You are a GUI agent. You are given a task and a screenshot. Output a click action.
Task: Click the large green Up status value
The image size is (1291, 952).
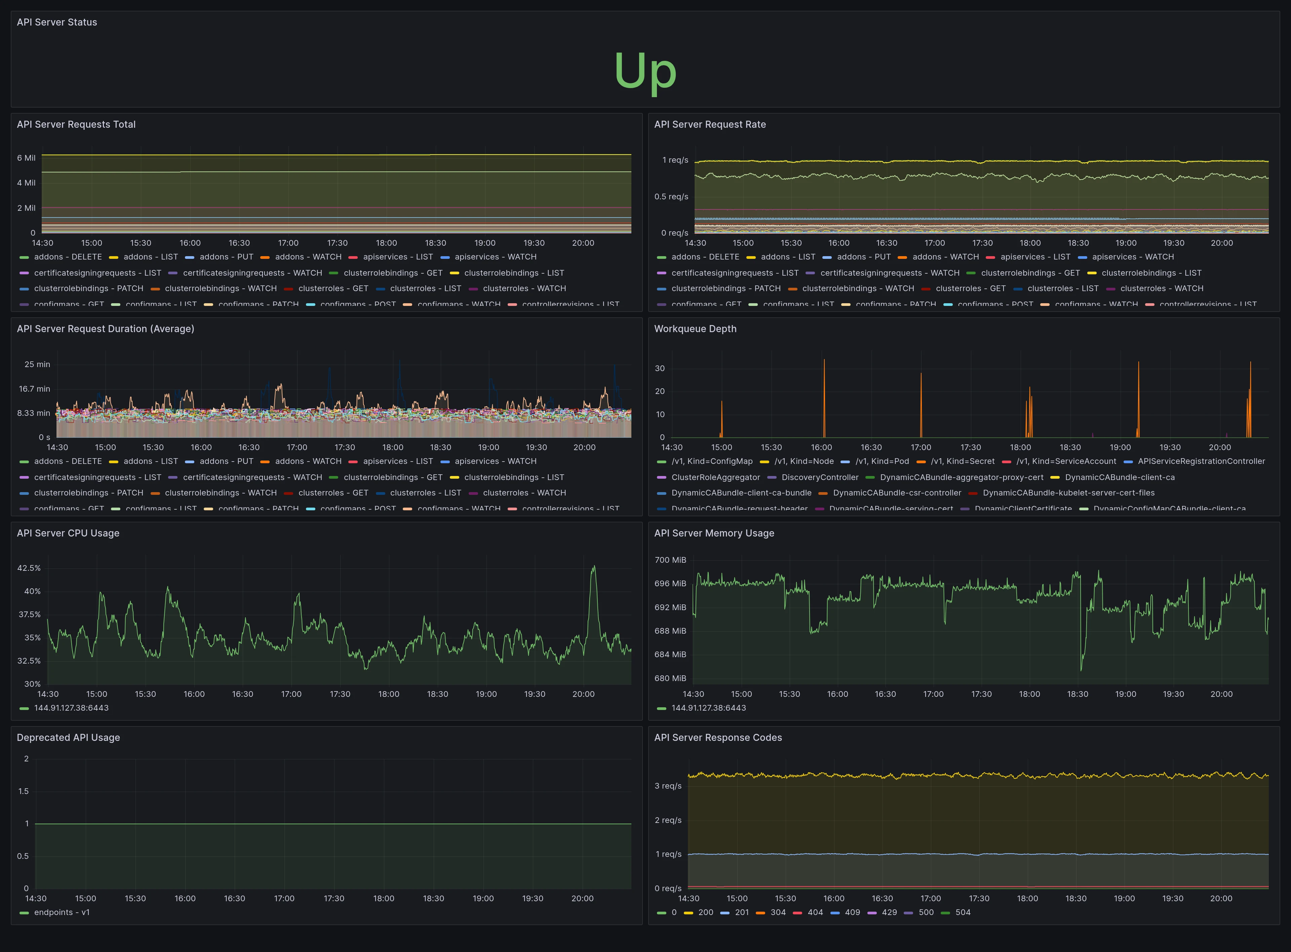[645, 71]
